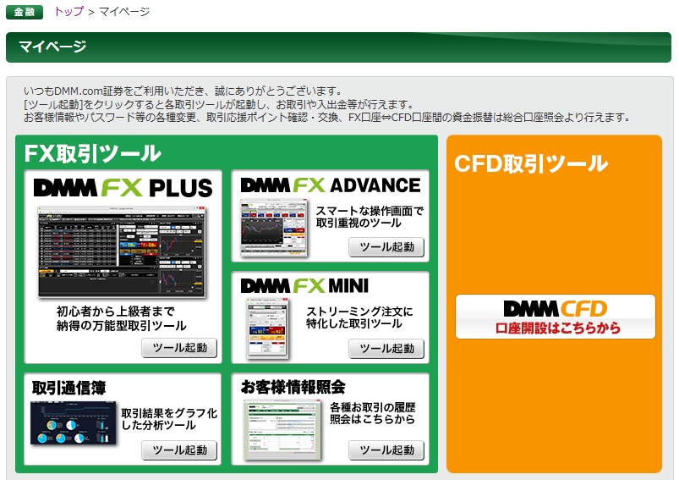Click DMM CFD 口座開設はこちらから banner

click(x=556, y=317)
